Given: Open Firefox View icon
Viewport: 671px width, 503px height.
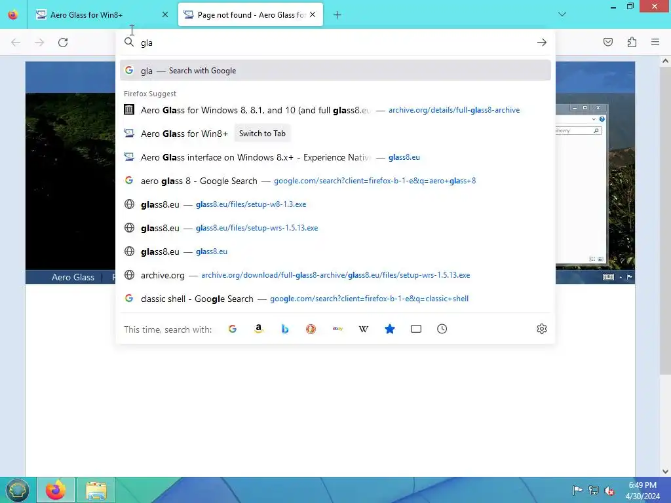Looking at the screenshot, I should click(x=13, y=15).
